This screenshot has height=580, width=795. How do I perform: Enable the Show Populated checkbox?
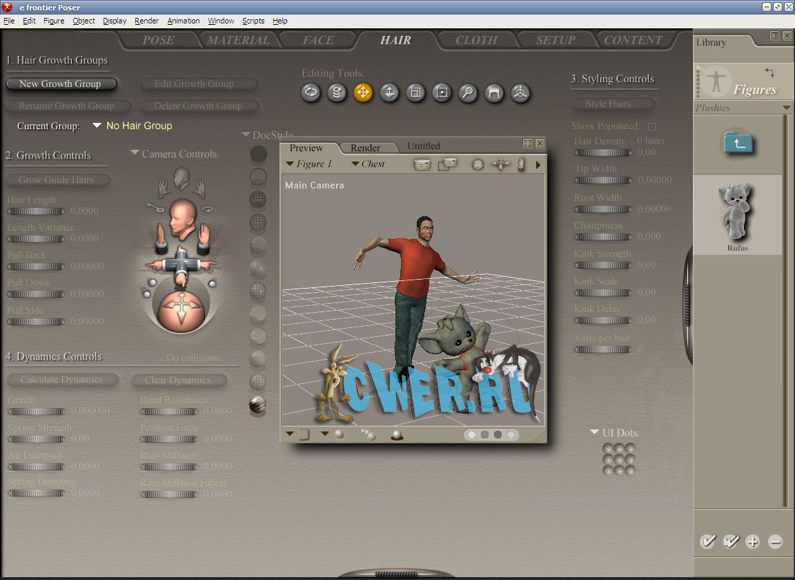(651, 126)
